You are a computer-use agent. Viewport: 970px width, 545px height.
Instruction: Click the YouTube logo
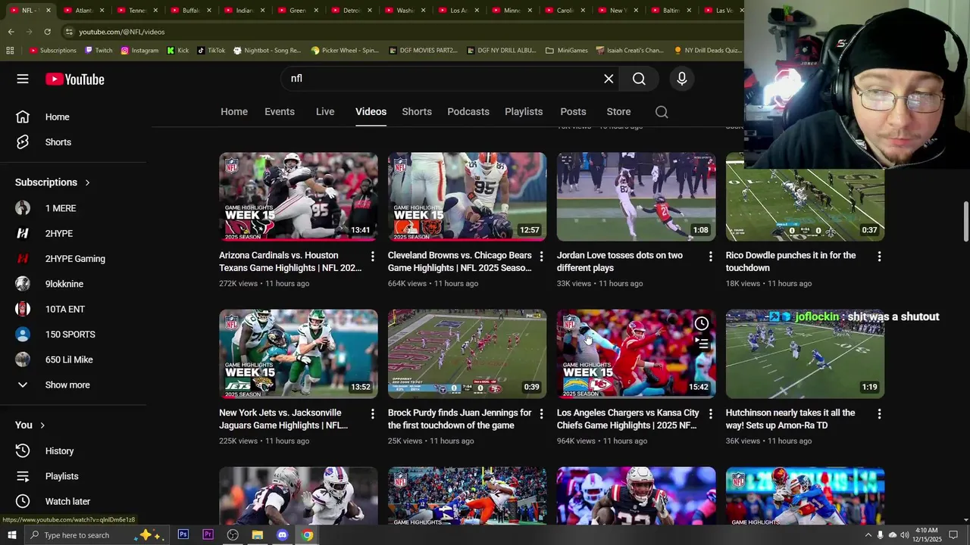click(x=74, y=79)
